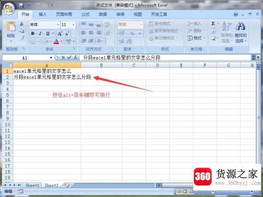Image resolution: width=263 pixels, height=197 pixels.
Task: Click Fill down icon
Action: (x=213, y=31)
